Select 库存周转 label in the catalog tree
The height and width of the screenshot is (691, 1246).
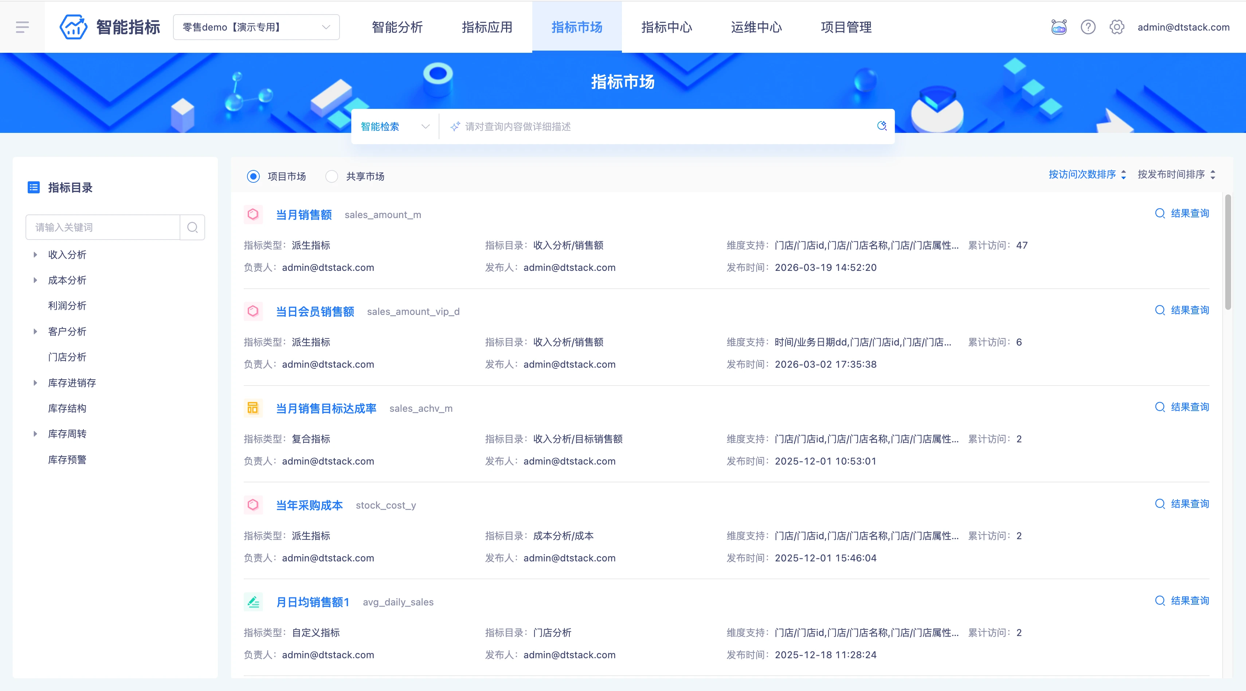pyautogui.click(x=67, y=434)
